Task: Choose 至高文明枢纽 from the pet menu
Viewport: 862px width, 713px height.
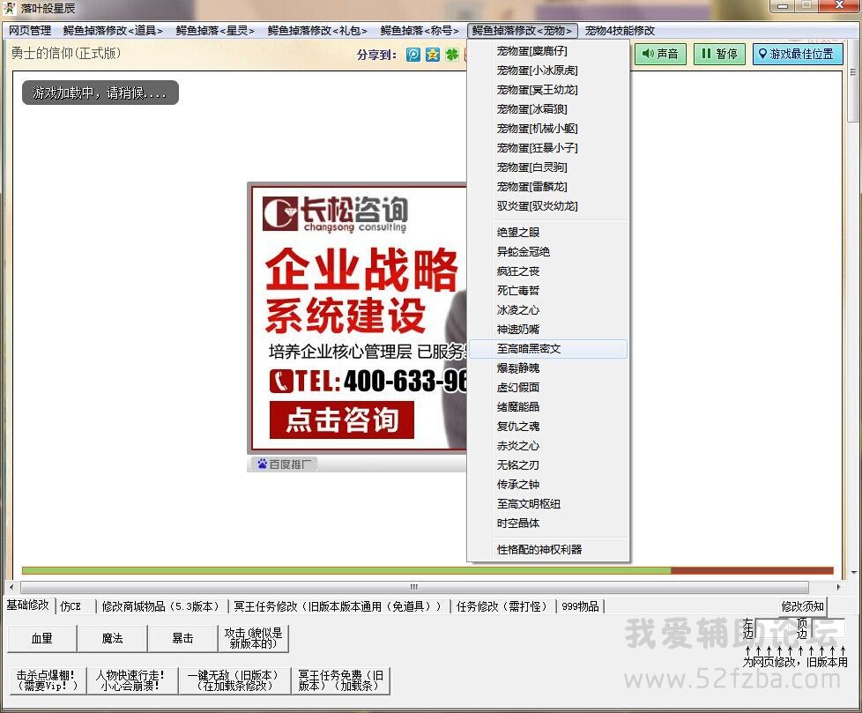Action: tap(547, 503)
